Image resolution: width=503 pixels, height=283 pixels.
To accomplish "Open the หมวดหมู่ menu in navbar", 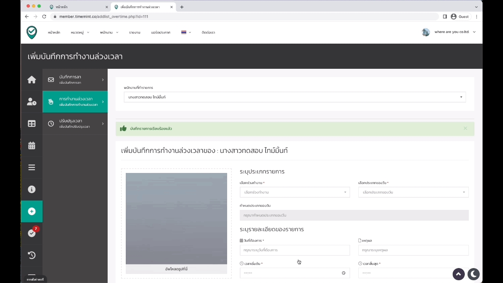I will click(x=80, y=33).
